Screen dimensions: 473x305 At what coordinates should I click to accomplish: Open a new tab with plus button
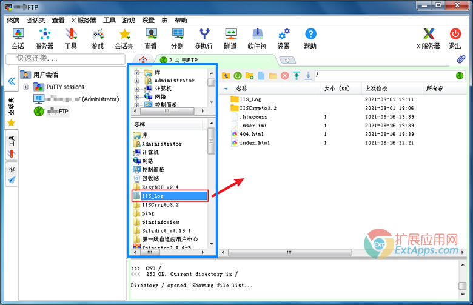point(287,60)
